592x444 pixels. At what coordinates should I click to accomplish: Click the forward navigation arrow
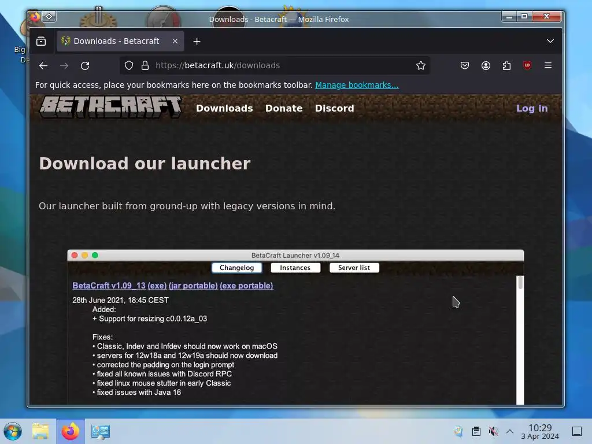64,66
